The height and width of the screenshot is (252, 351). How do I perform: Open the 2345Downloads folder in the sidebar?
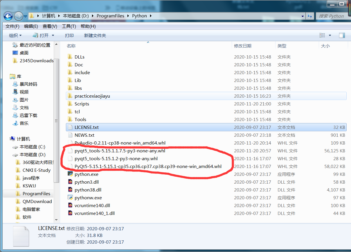click(x=35, y=61)
